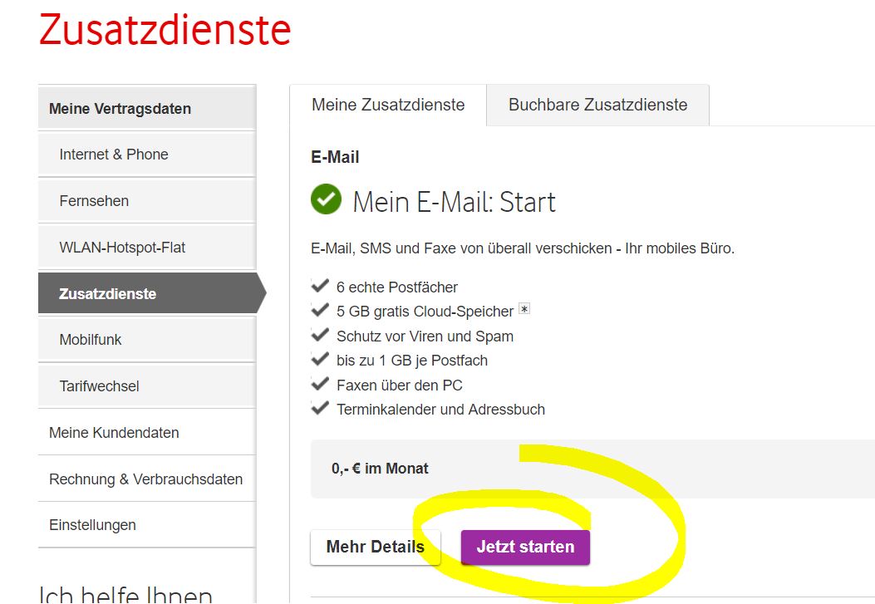Click the checkmark beside 5 GB gratis Cloud-Speicher
The width and height of the screenshot is (875, 604).
[320, 311]
